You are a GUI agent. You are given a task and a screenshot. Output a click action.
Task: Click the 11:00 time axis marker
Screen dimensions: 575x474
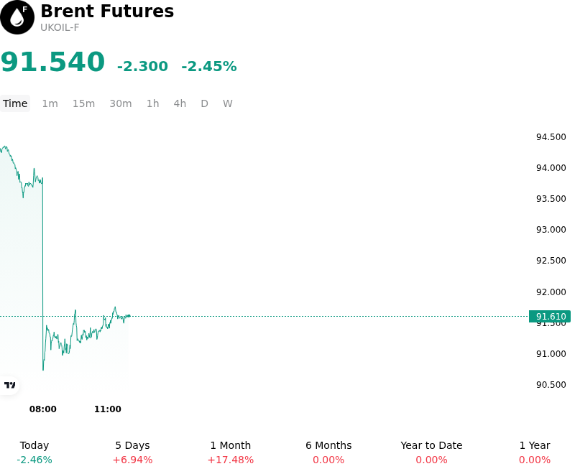click(107, 409)
